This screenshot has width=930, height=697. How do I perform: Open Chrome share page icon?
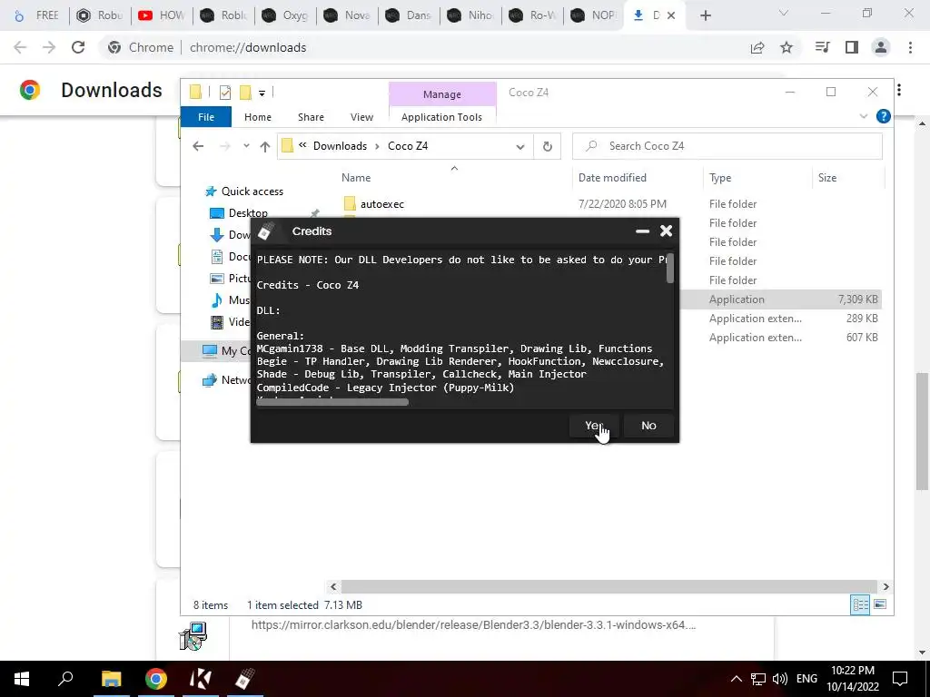[757, 47]
